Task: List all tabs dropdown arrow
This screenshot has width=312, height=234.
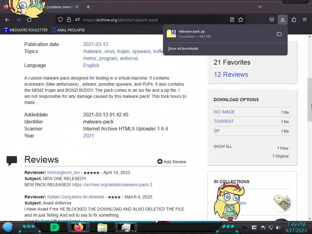Action: pyautogui.click(x=260, y=7)
